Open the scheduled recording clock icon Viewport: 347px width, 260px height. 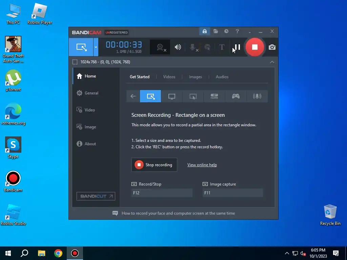[x=226, y=31]
